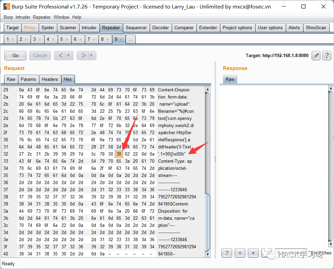Click the Cancel button
This screenshot has width=334, height=269.
[40, 56]
